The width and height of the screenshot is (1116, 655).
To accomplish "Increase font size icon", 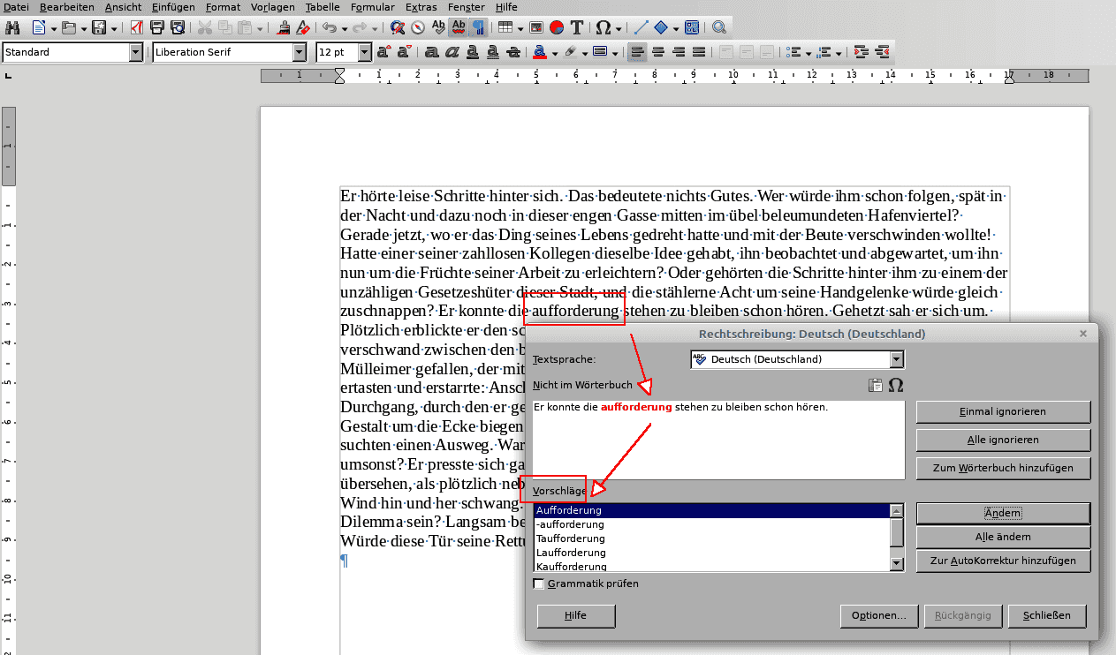I will 385,52.
